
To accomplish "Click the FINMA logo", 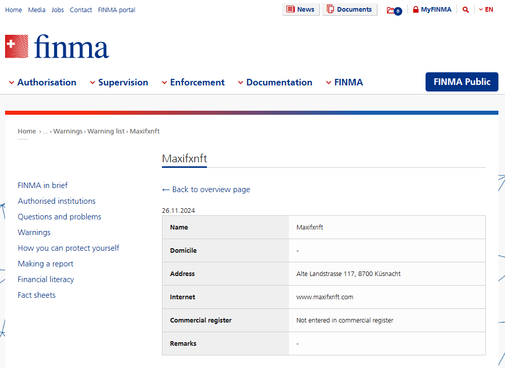I will [x=57, y=47].
